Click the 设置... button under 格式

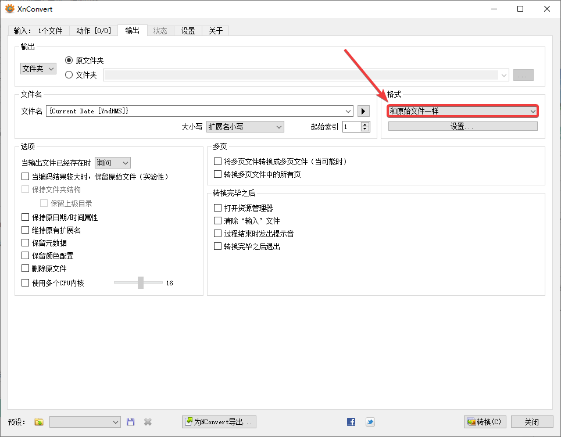(x=462, y=126)
